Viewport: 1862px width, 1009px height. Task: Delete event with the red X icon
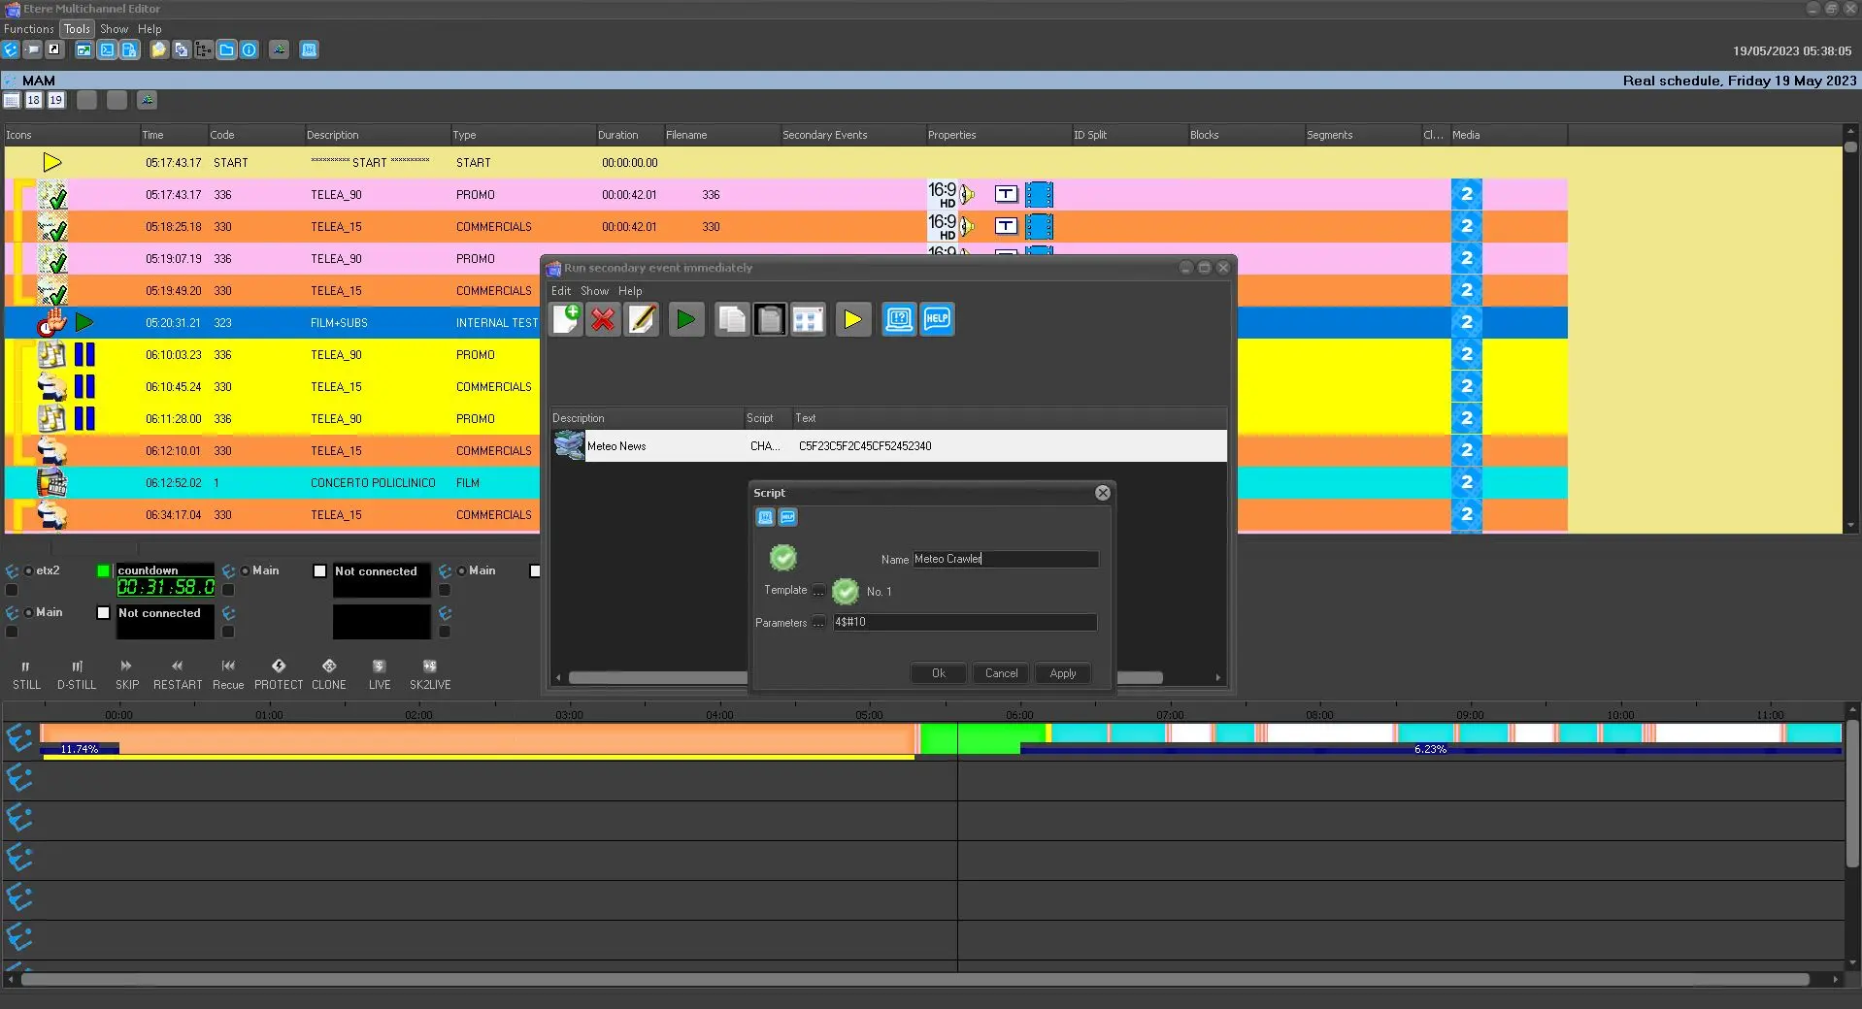pyautogui.click(x=603, y=319)
